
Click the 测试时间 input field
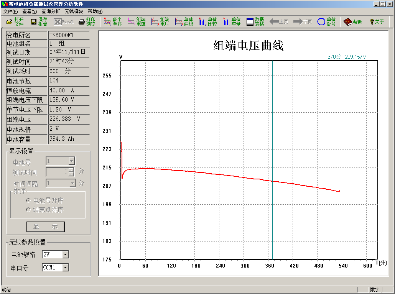click(x=57, y=172)
